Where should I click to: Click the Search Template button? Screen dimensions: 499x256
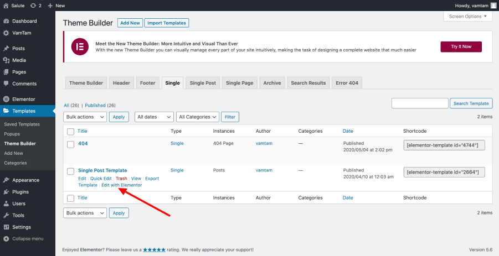(x=471, y=103)
